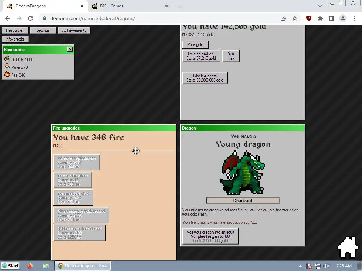Click the 'Young dragon' title text
Screen dimensions: 362x271
click(x=243, y=144)
